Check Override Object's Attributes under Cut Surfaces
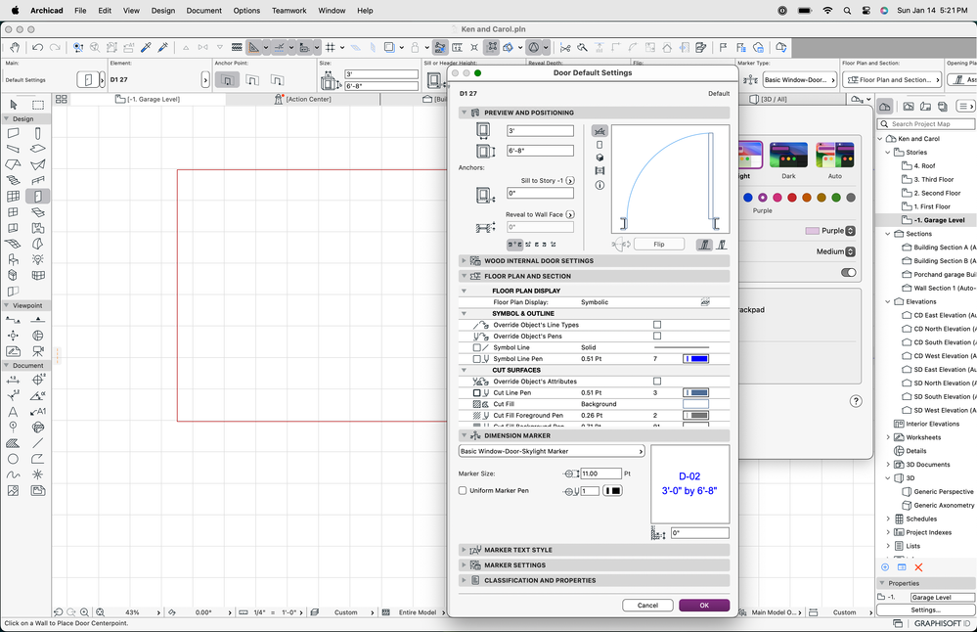 point(657,382)
